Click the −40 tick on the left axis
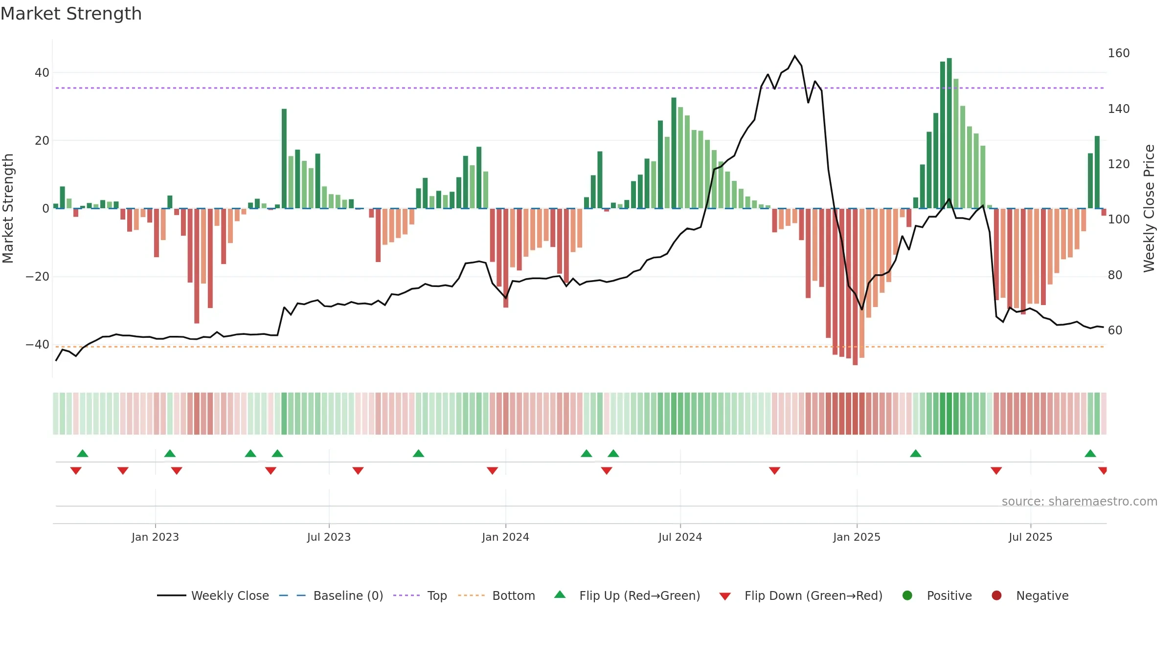1174x660 pixels. (x=38, y=345)
